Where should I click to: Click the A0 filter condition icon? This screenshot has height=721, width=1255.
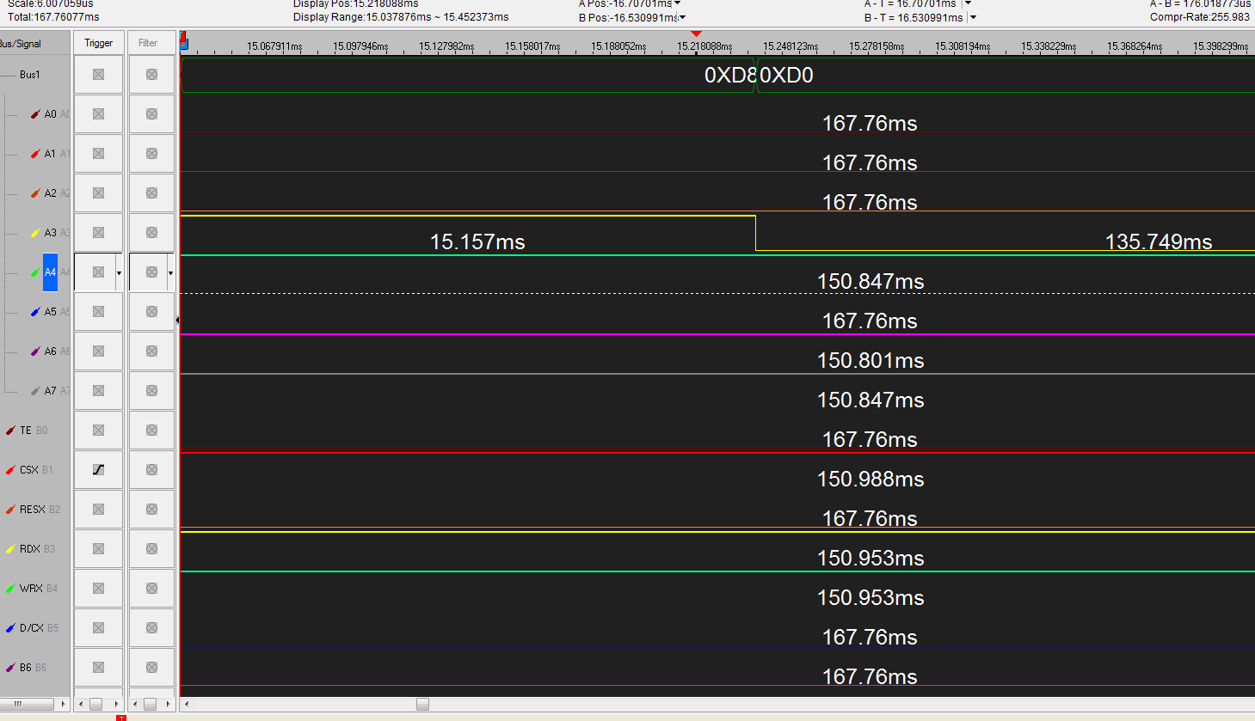(x=151, y=114)
